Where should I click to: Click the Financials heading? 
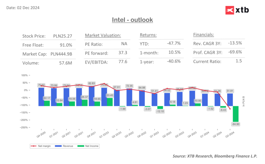point(203,35)
